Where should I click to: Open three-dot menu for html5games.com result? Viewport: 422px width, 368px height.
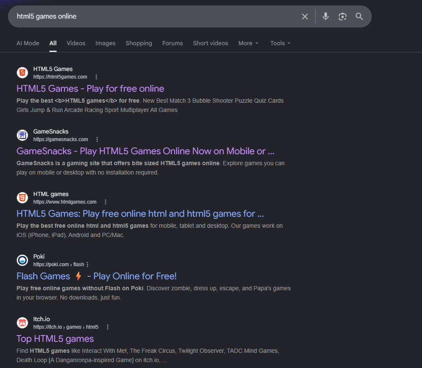tap(96, 77)
